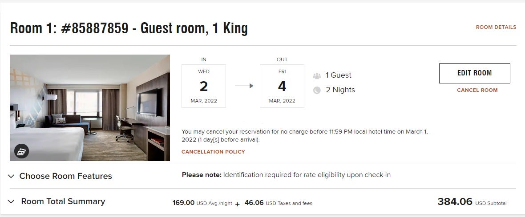Image resolution: width=525 pixels, height=217 pixels.
Task: View the Cancellation Policy link
Action: (x=213, y=152)
